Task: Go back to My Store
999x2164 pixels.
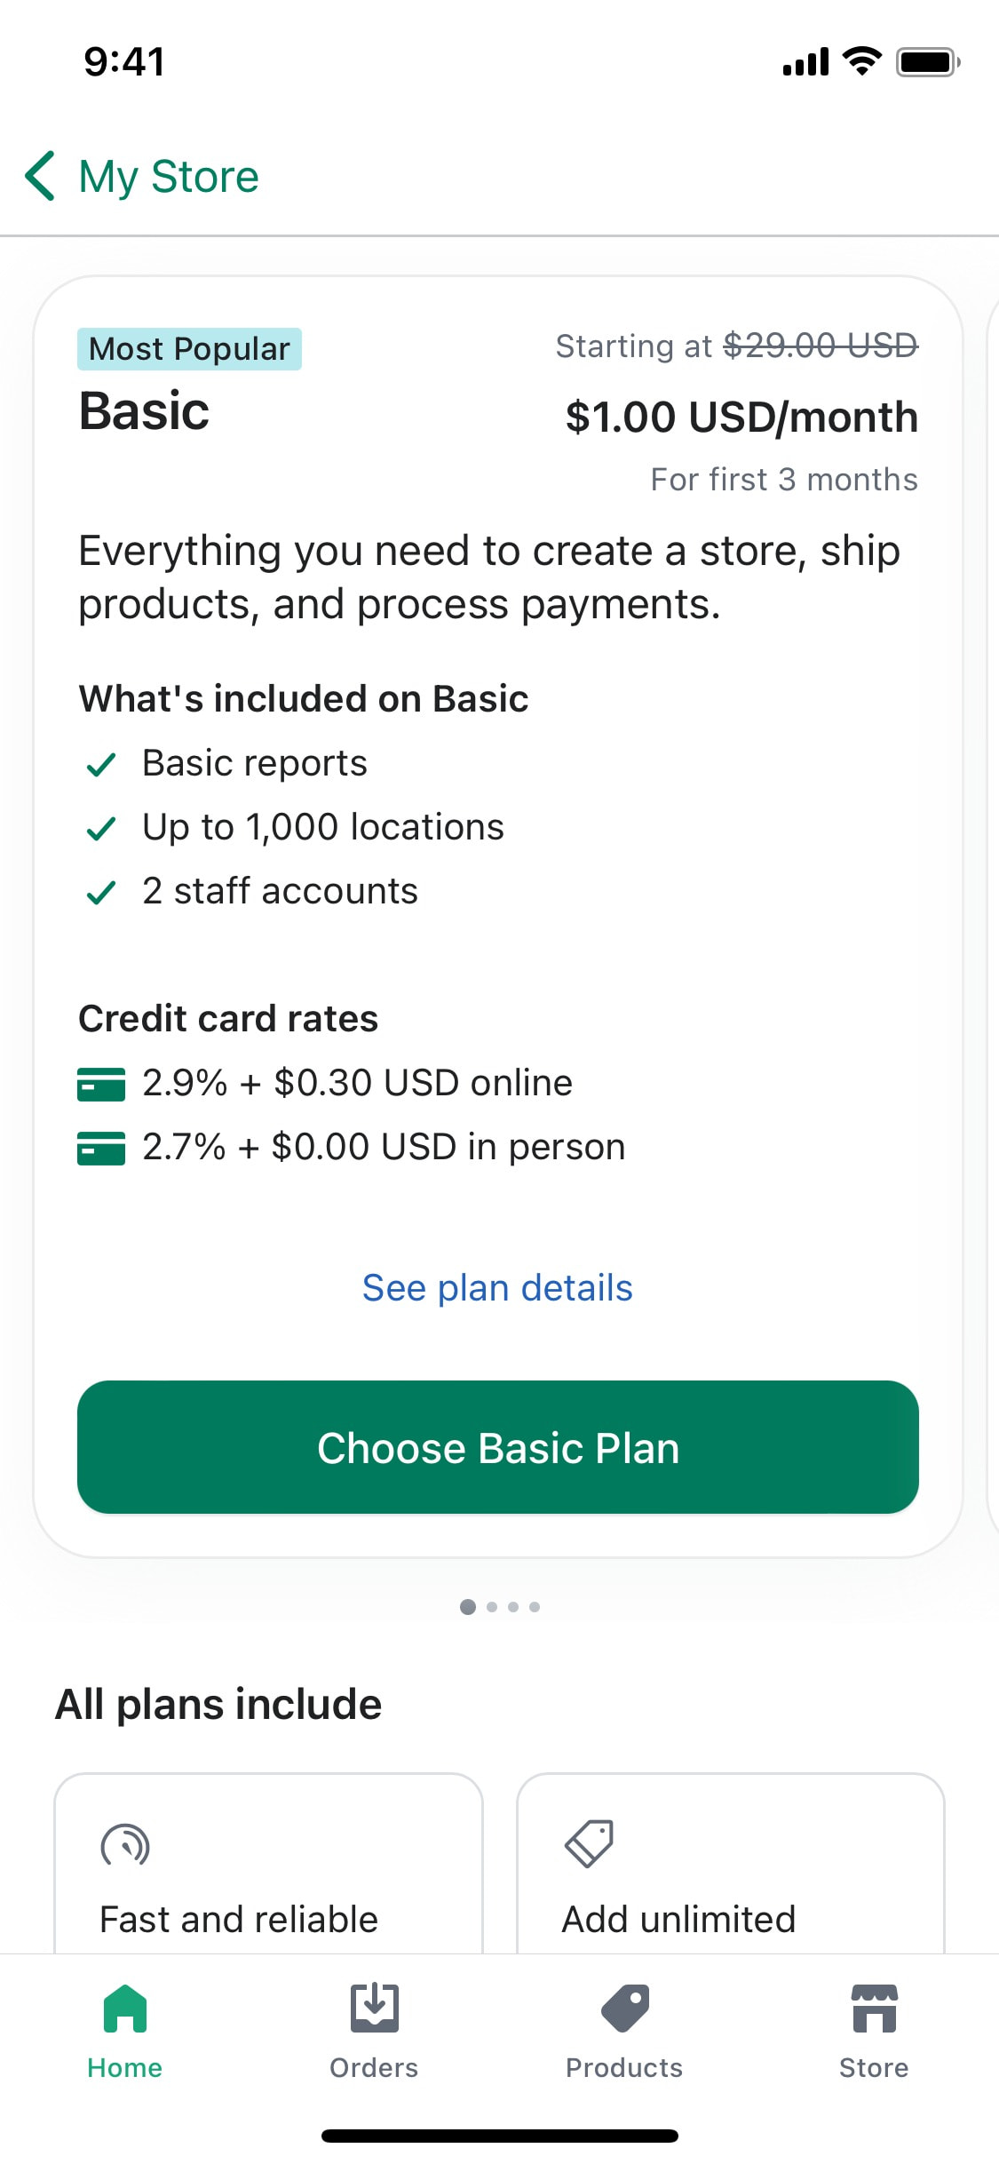Action: click(169, 176)
